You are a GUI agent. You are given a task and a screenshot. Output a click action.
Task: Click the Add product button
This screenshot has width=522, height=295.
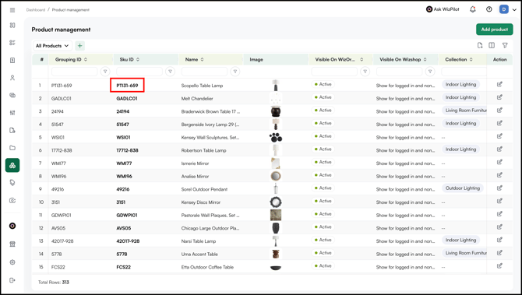click(495, 30)
